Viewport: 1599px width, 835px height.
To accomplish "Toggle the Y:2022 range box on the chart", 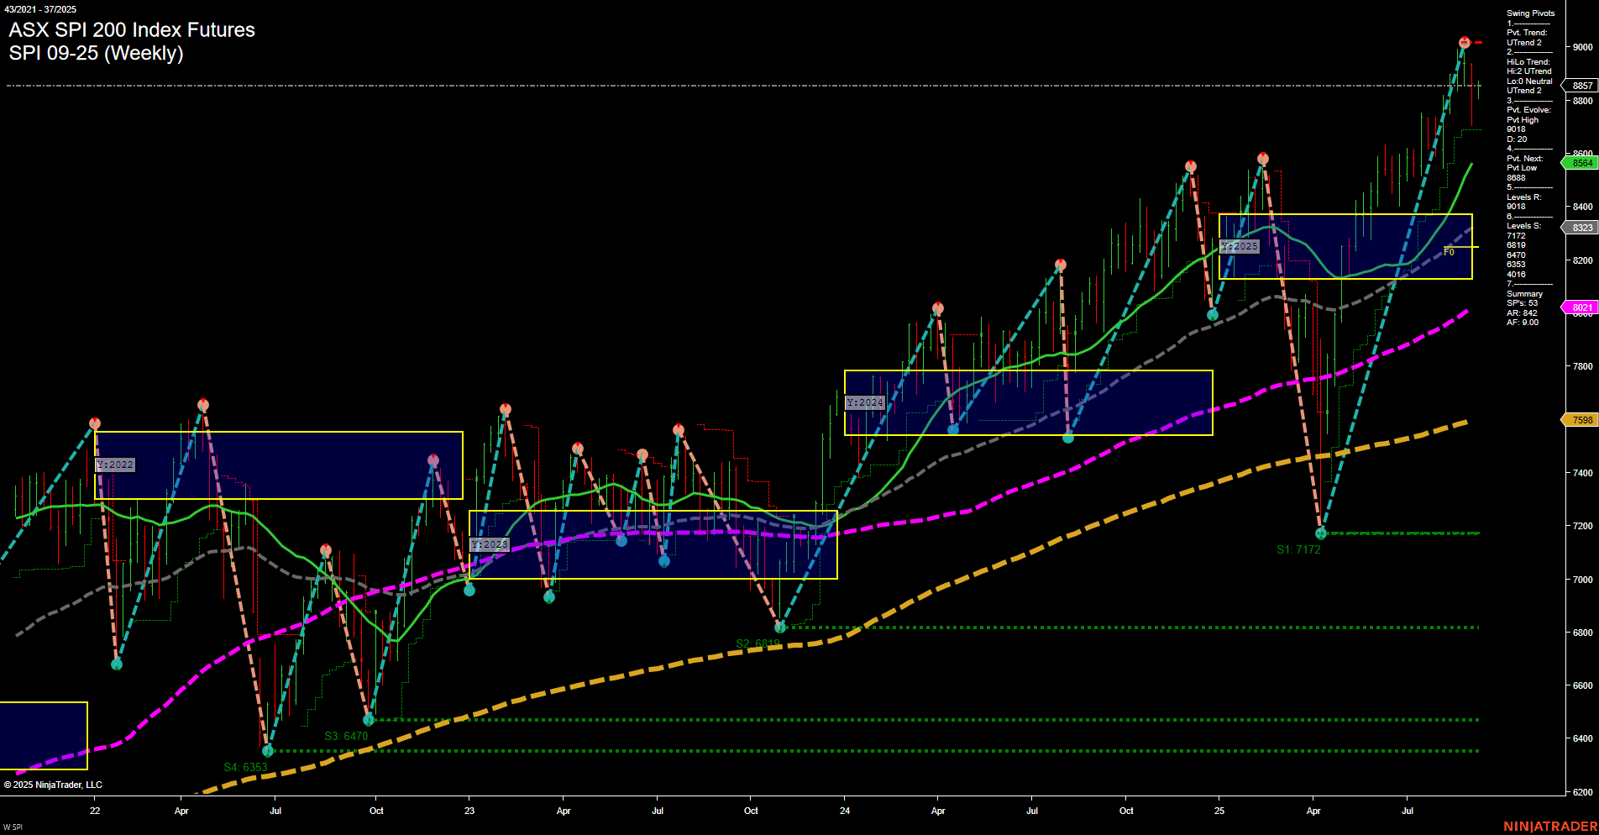I will pos(116,465).
